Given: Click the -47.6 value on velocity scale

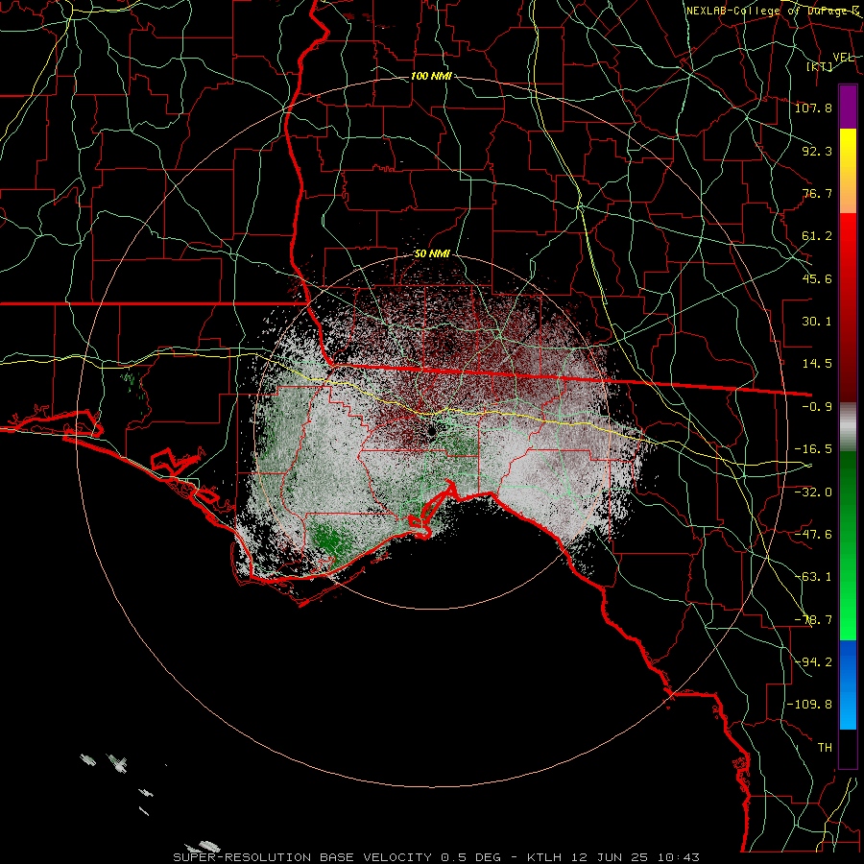Looking at the screenshot, I should click(813, 535).
